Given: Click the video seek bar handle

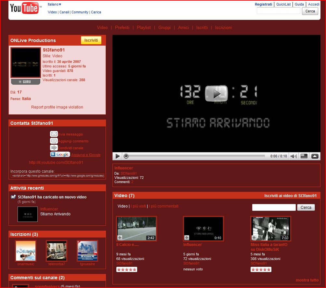Looking at the screenshot, I should pos(126,156).
